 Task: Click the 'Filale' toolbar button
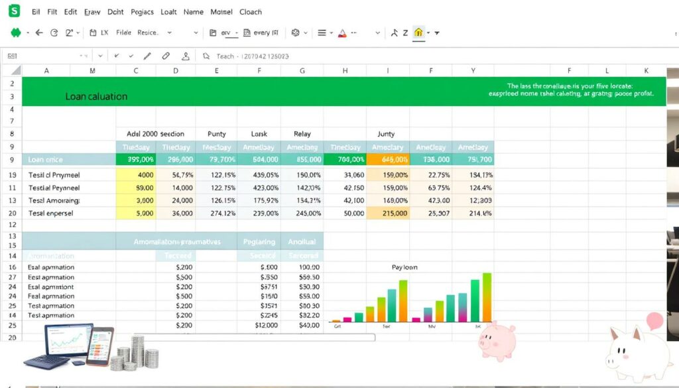coord(123,32)
